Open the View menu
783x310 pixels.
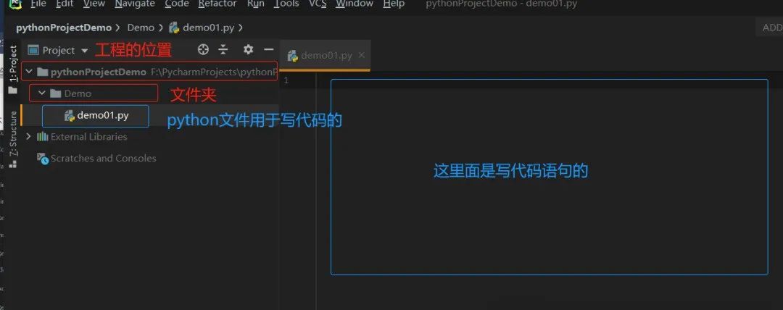point(94,4)
